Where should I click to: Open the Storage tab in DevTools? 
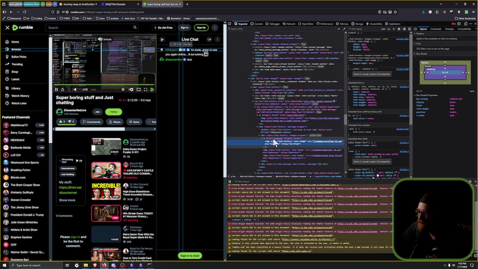click(x=357, y=24)
